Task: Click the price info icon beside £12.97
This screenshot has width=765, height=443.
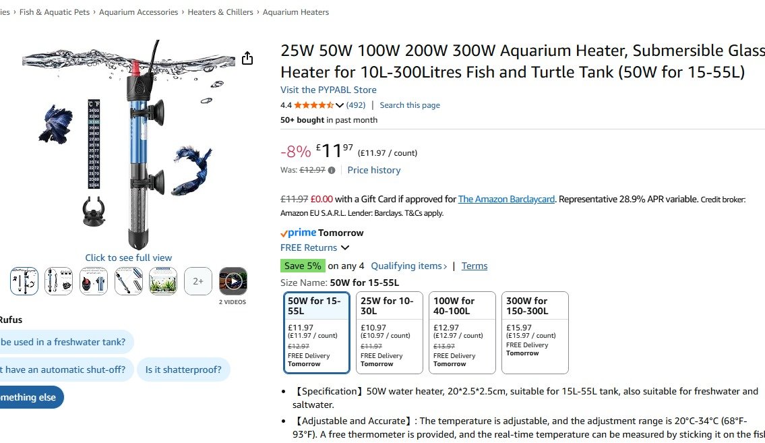Action: coord(332,171)
